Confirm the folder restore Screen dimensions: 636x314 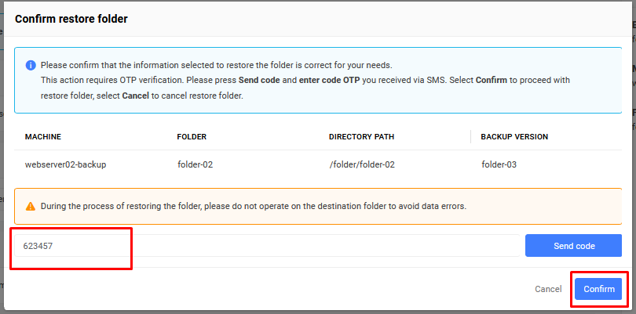(598, 289)
